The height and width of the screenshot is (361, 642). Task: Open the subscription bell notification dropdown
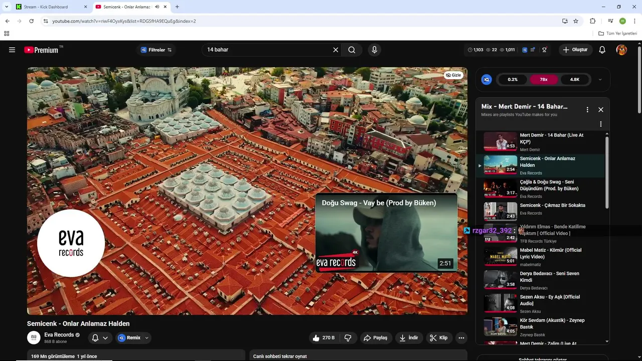tap(100, 338)
